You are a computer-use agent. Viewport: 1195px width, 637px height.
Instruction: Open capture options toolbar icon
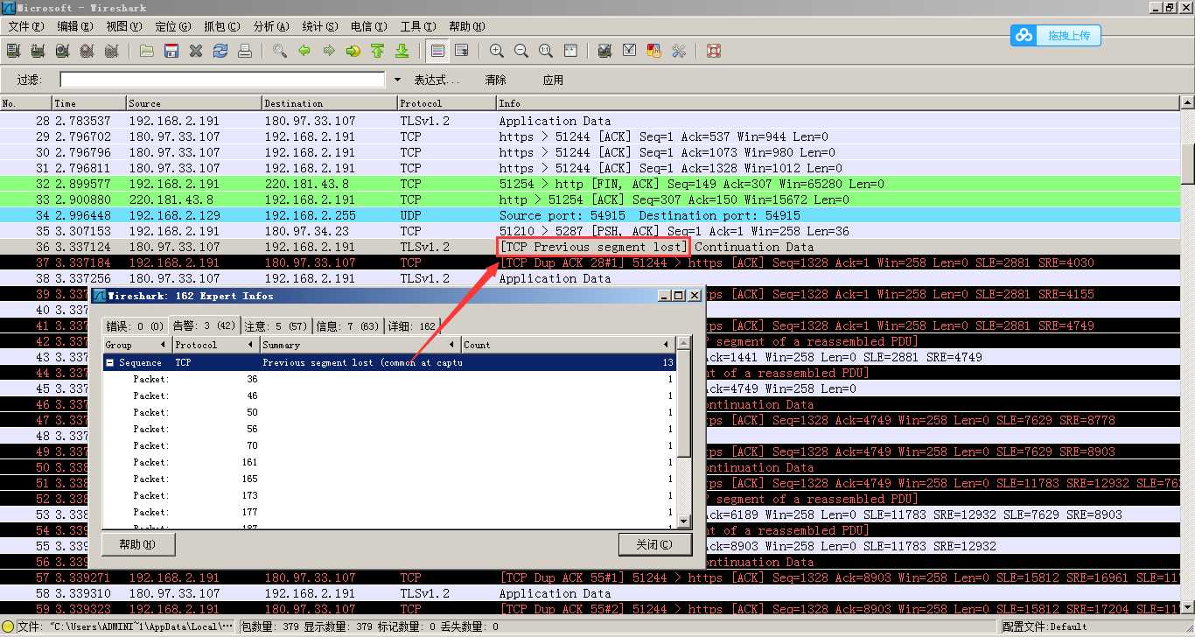click(38, 51)
